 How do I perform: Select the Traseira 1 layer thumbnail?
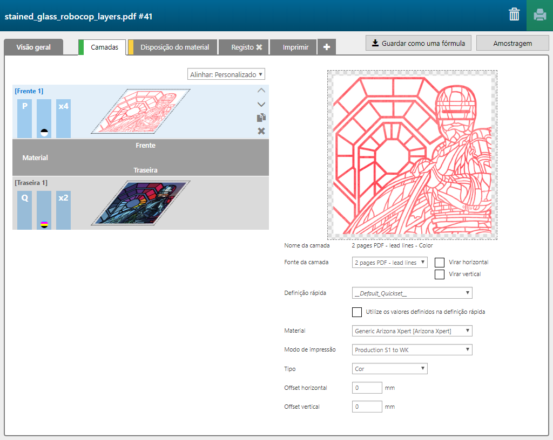point(141,203)
